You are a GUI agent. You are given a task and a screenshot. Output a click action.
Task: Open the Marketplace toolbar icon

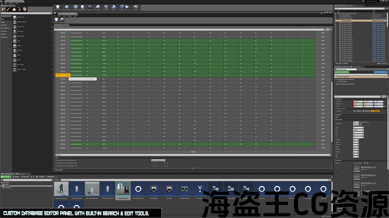(x=82, y=7)
